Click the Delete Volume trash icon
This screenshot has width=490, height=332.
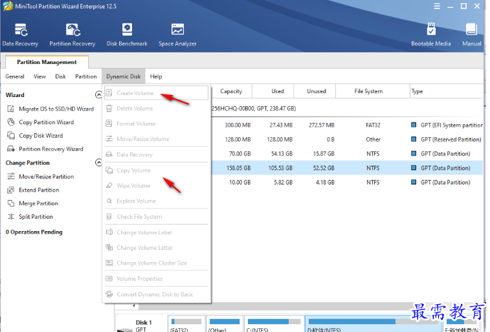pyautogui.click(x=109, y=108)
